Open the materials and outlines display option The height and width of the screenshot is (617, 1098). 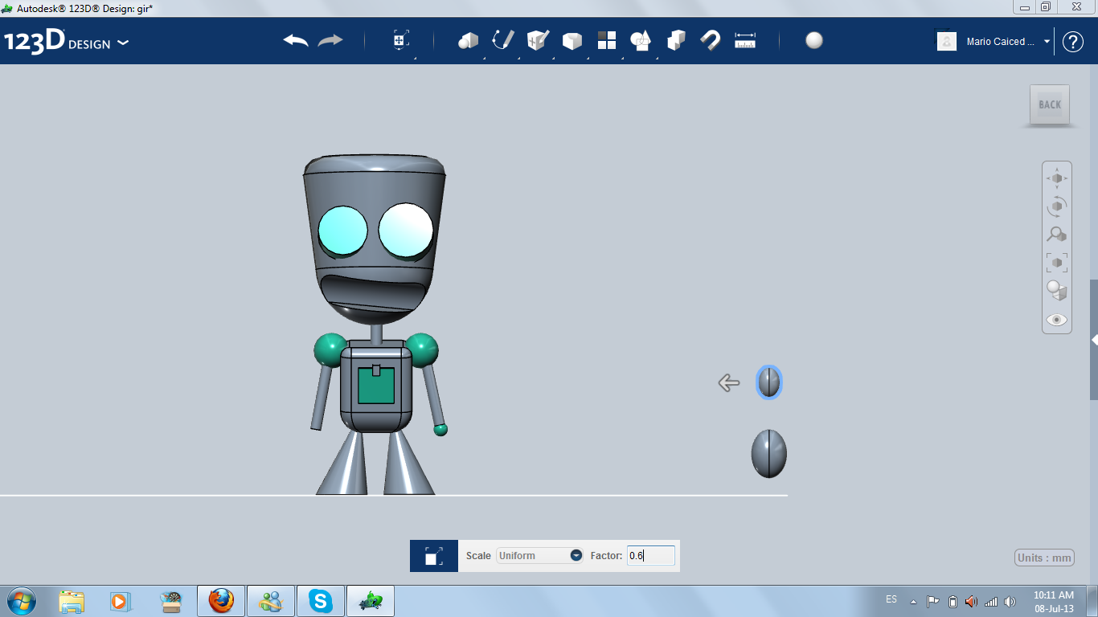1057,291
